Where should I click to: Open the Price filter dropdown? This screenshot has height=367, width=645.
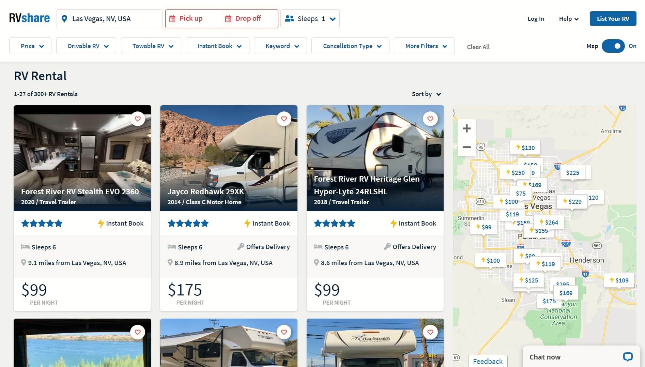click(30, 46)
